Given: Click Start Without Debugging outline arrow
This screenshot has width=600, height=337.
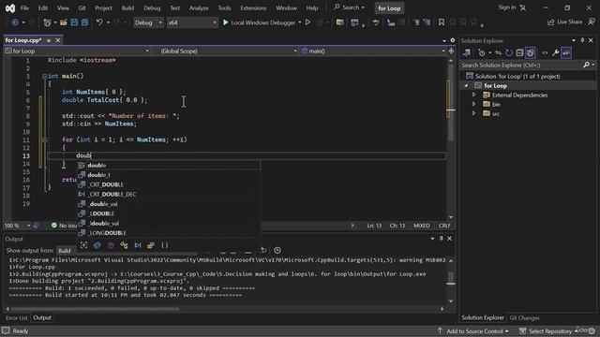Looking at the screenshot, I should (307, 22).
